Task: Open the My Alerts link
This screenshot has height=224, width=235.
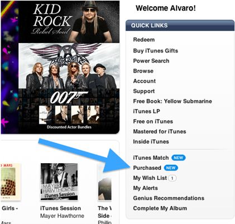Action: [145, 188]
